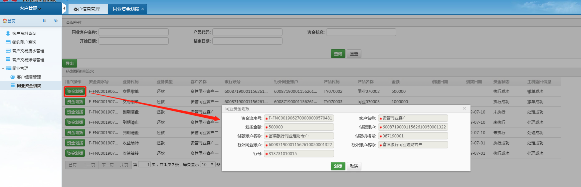Click the 开始日期 input field

point(133,41)
